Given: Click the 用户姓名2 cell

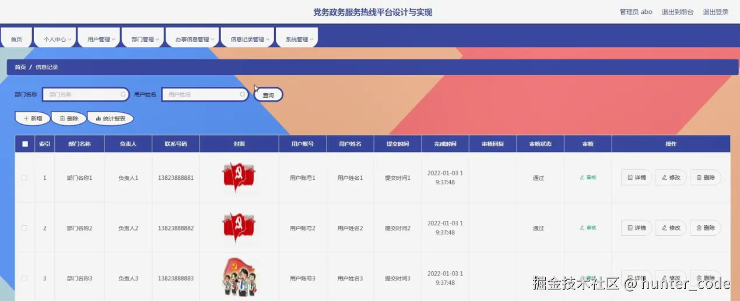Looking at the screenshot, I should [350, 228].
